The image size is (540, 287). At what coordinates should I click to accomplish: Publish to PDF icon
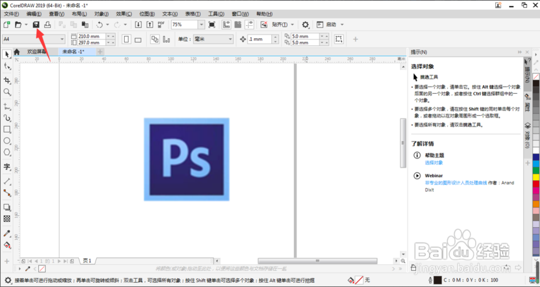(x=161, y=24)
